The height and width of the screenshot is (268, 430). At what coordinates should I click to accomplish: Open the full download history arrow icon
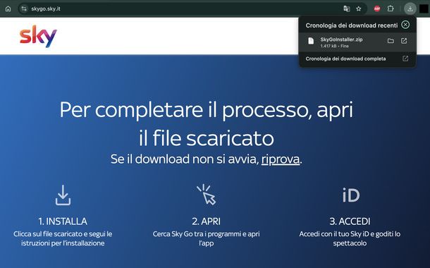click(405, 59)
